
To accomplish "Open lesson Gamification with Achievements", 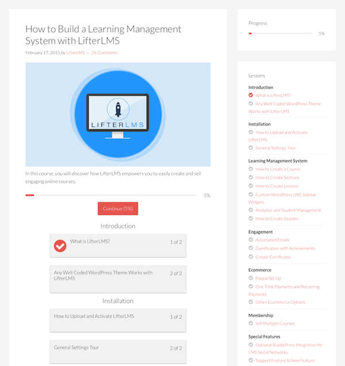I will (285, 248).
